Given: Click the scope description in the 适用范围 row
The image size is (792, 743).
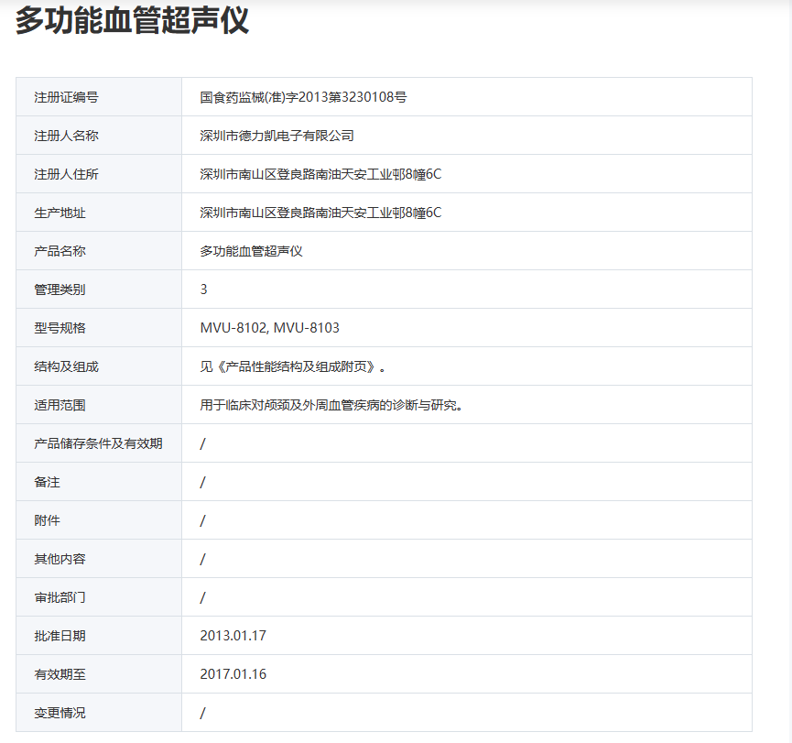Looking at the screenshot, I should [x=331, y=405].
